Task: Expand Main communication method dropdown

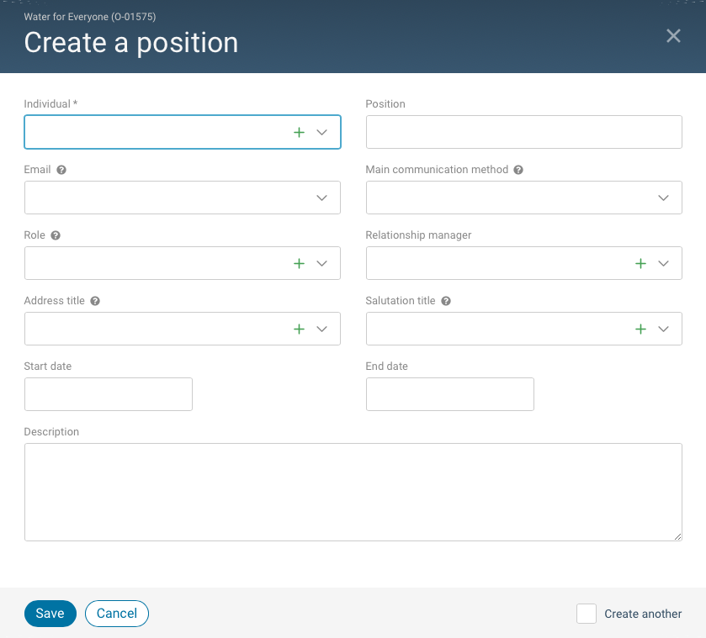Action: [x=663, y=198]
